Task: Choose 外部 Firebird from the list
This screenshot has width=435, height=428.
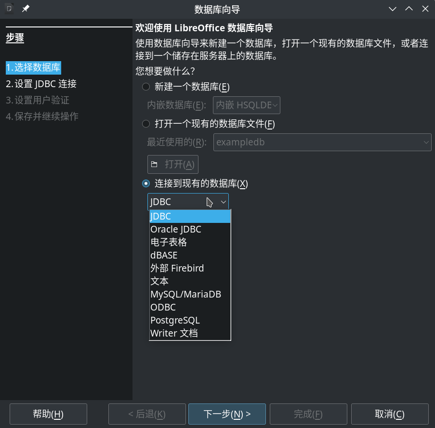Action: tap(190, 268)
